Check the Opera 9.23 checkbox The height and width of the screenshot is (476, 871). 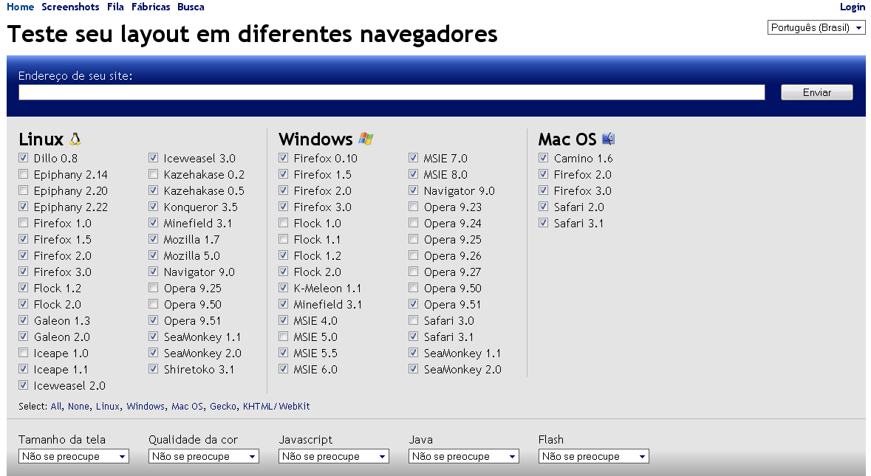[x=413, y=207]
